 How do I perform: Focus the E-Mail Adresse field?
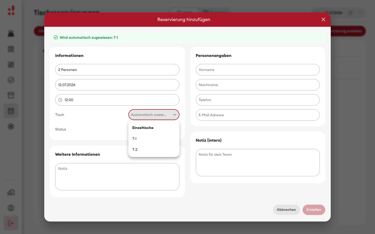tap(258, 115)
